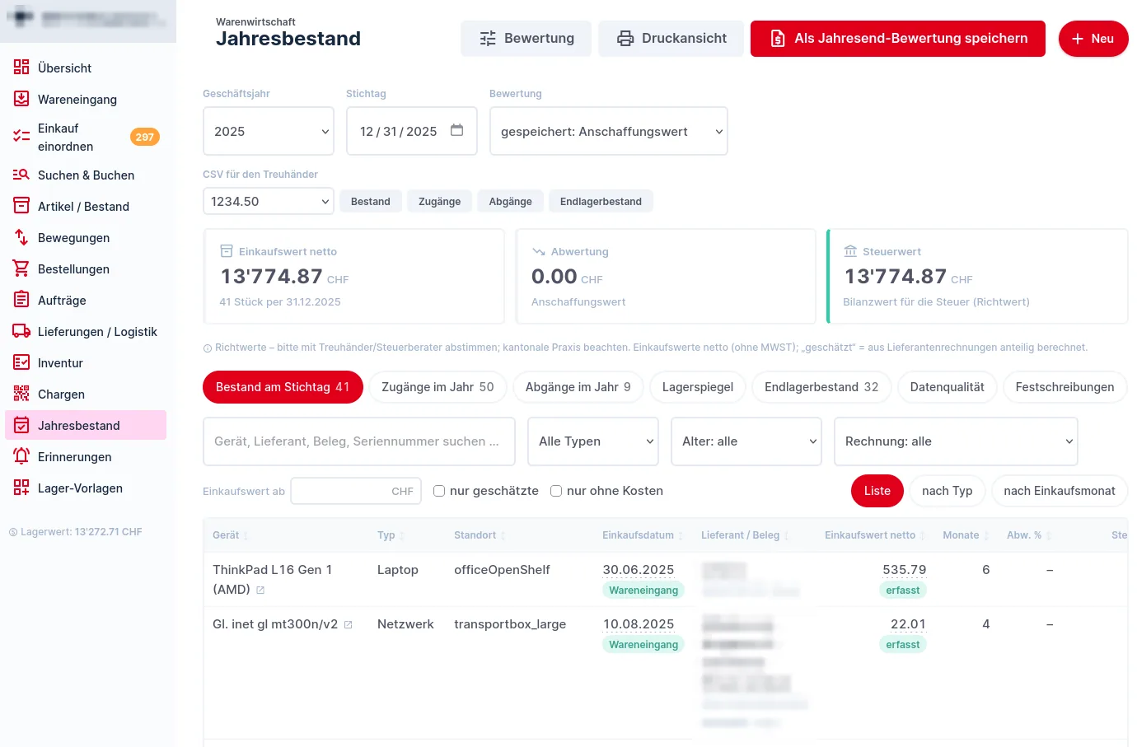The image size is (1137, 747).
Task: Click the Wareneingang sidebar icon
Action: [21, 99]
